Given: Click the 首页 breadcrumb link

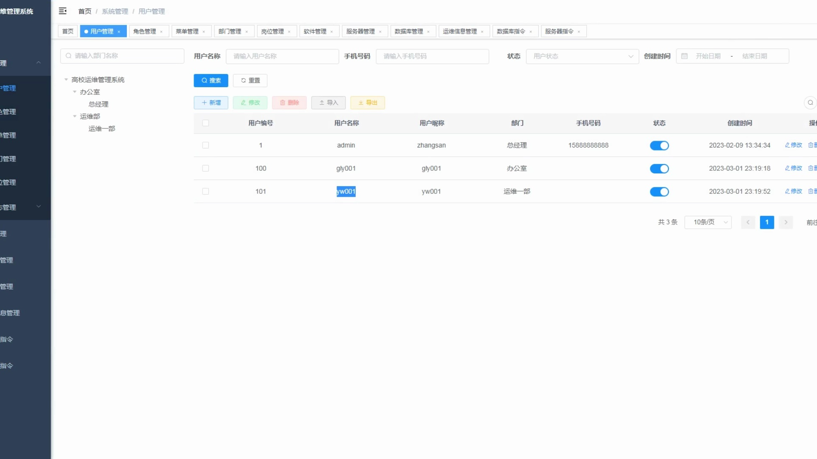Looking at the screenshot, I should click(x=85, y=11).
